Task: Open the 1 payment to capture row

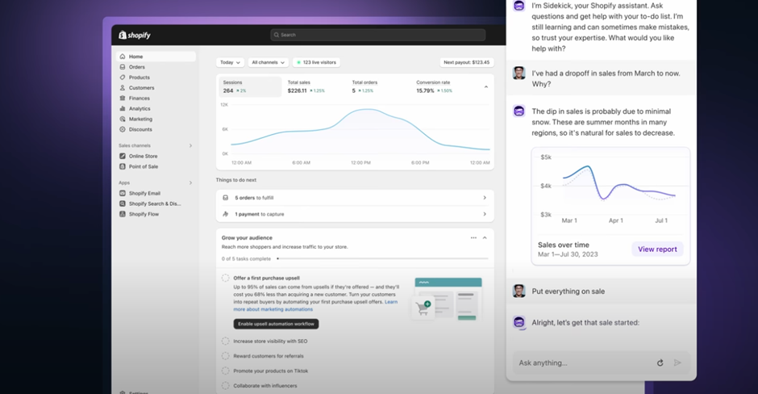Action: click(355, 214)
